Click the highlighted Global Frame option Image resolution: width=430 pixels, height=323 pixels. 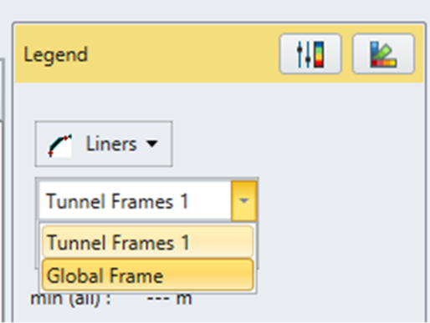pyautogui.click(x=147, y=275)
